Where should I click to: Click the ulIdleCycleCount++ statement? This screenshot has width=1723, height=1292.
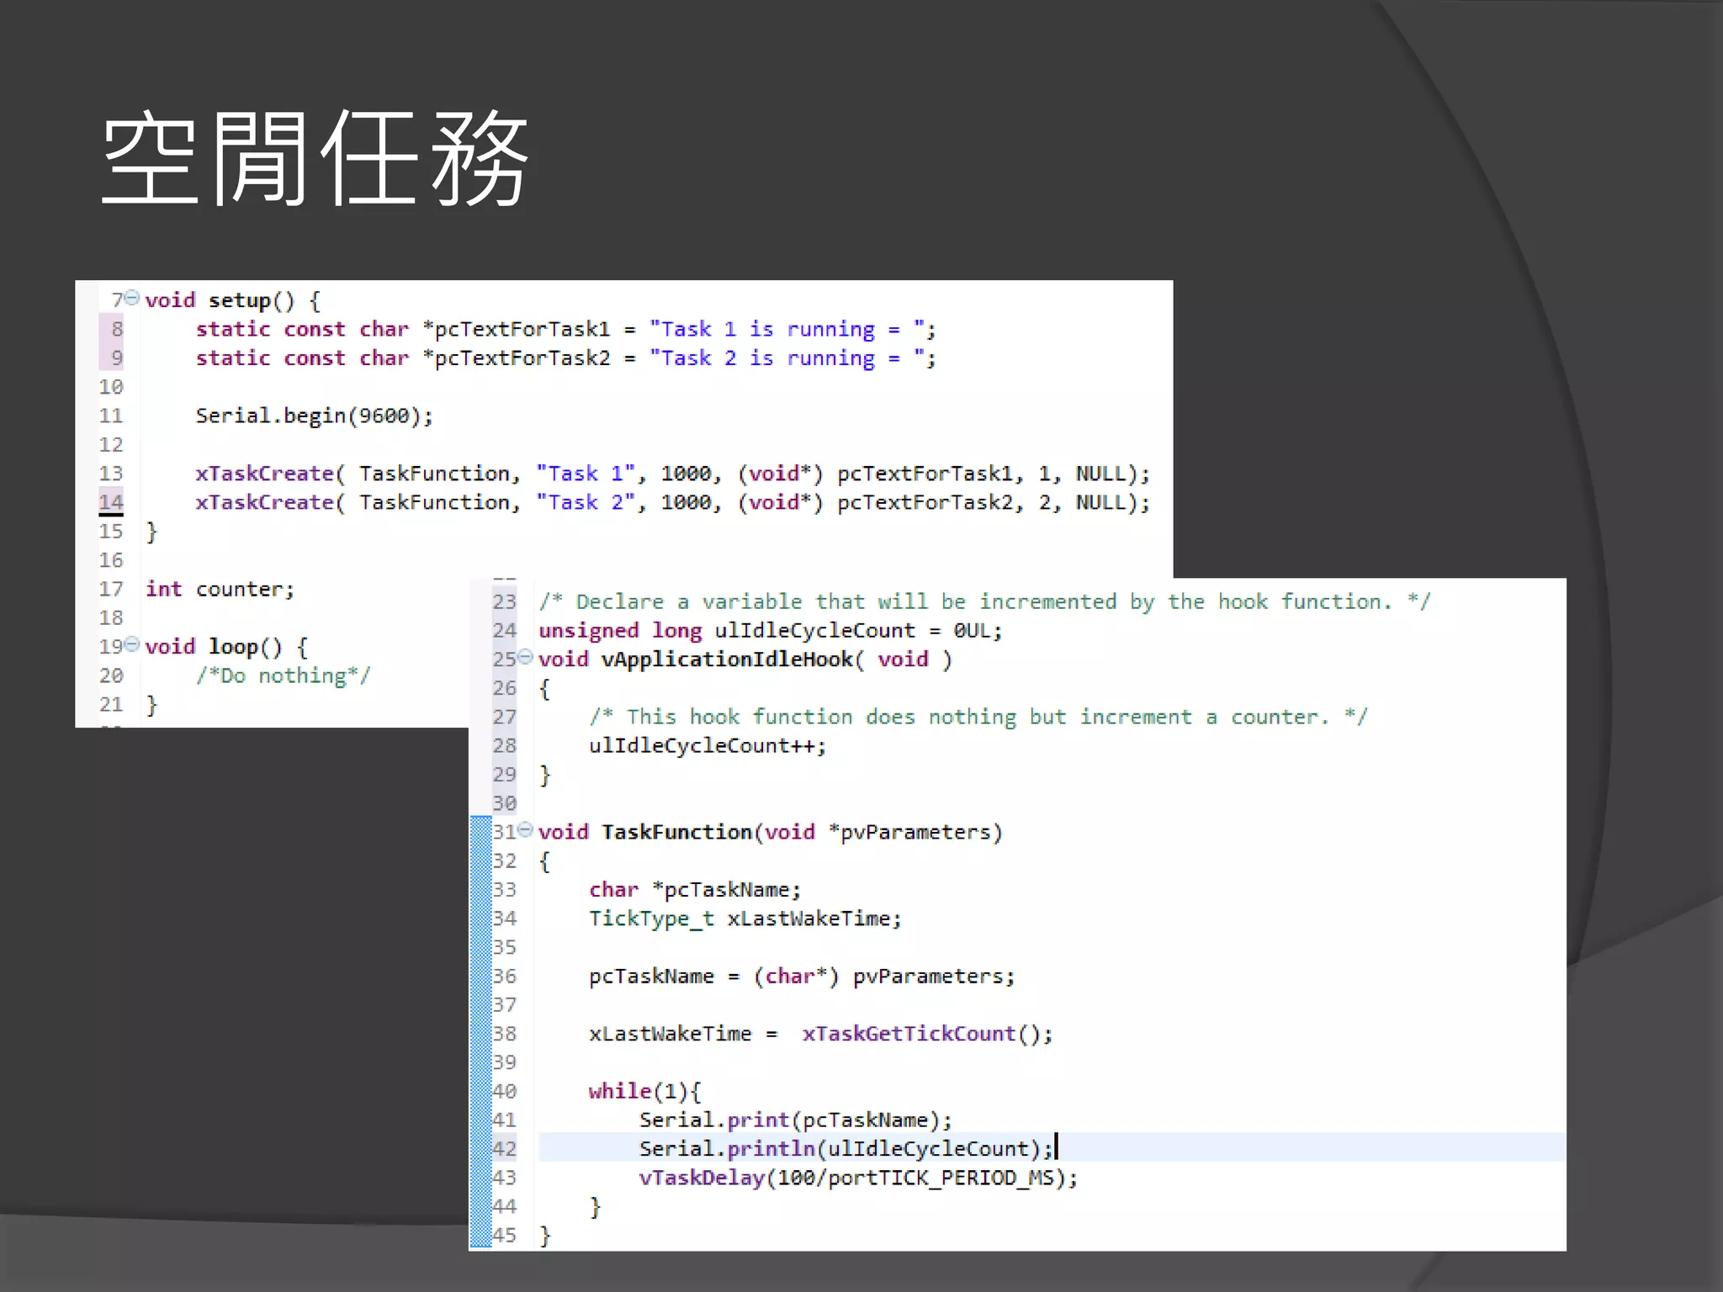(x=707, y=746)
